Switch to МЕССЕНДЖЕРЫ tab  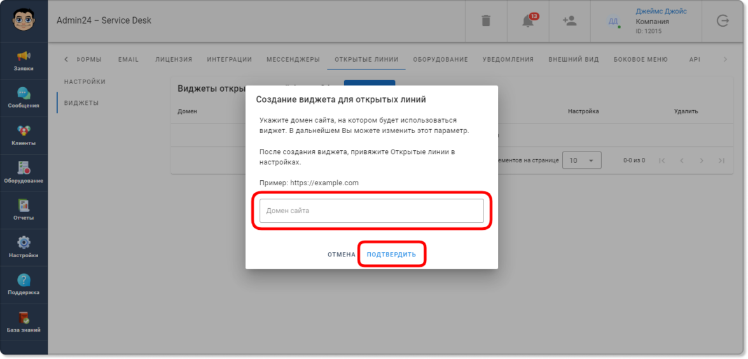tap(293, 60)
